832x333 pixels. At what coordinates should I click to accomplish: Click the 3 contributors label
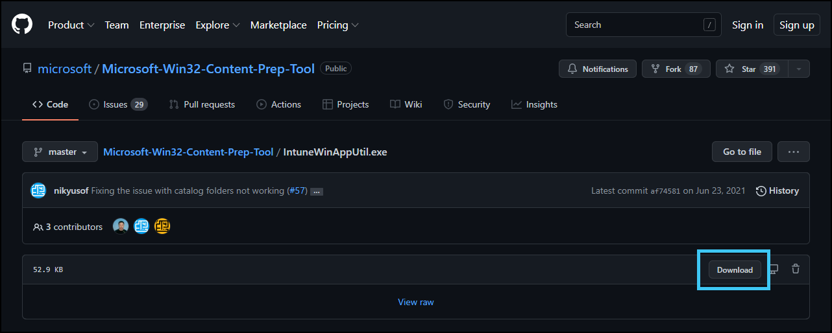[68, 227]
